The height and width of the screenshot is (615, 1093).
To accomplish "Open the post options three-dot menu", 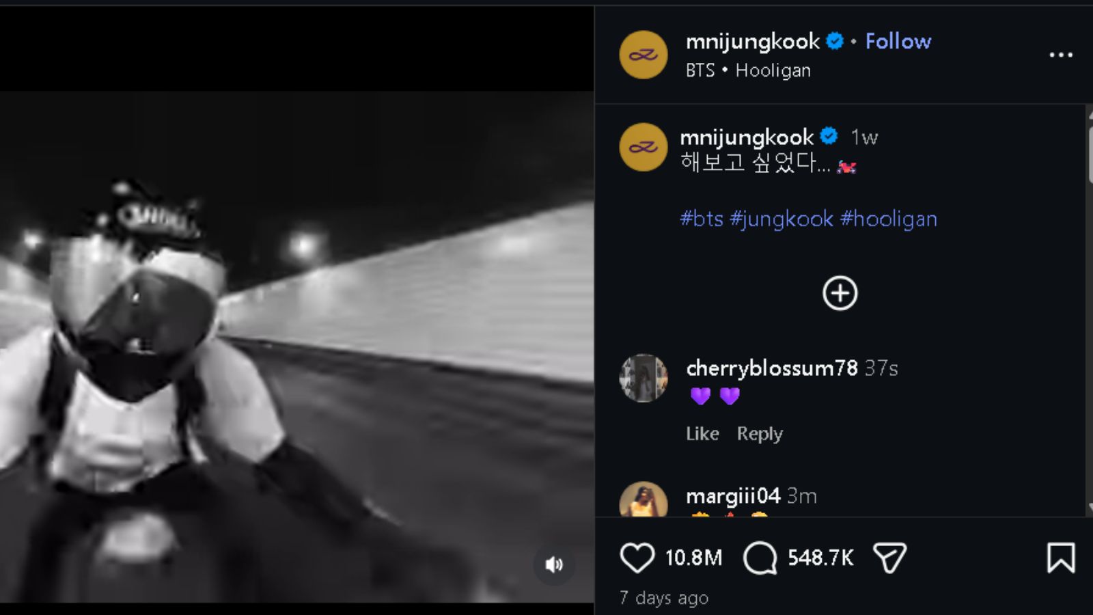I will point(1060,53).
